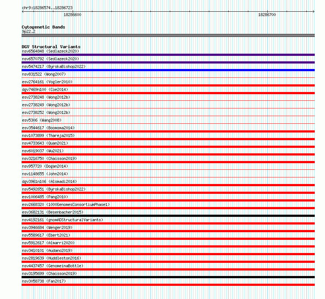
Task: Select the 18286700 ruler position label
Action: 267,15
